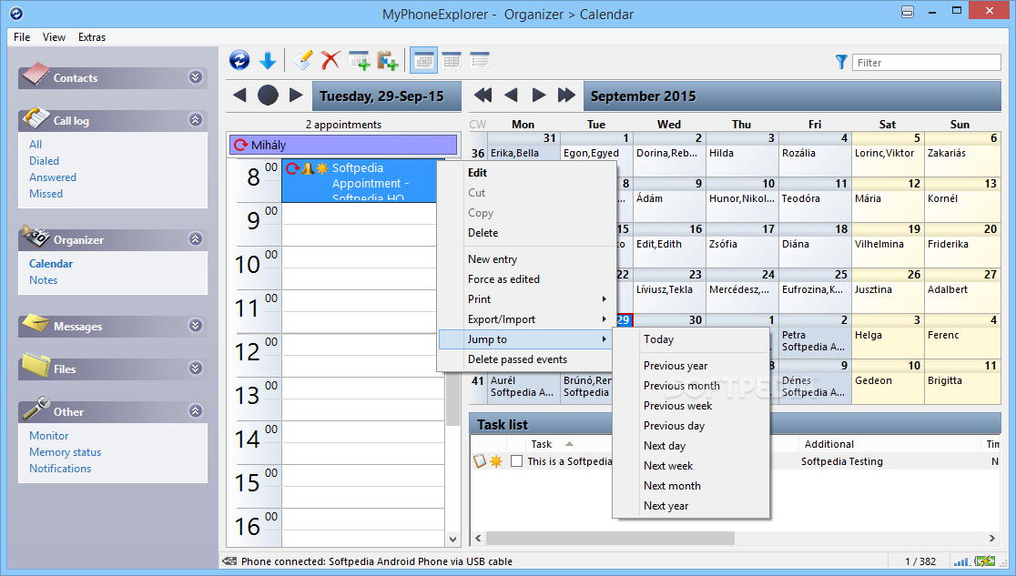Collapse the Call log panel

(195, 120)
